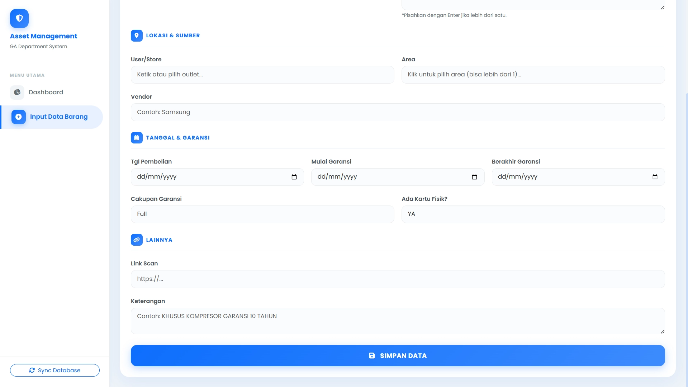The image size is (688, 387).
Task: Open the Area multi-select picker
Action: click(533, 75)
